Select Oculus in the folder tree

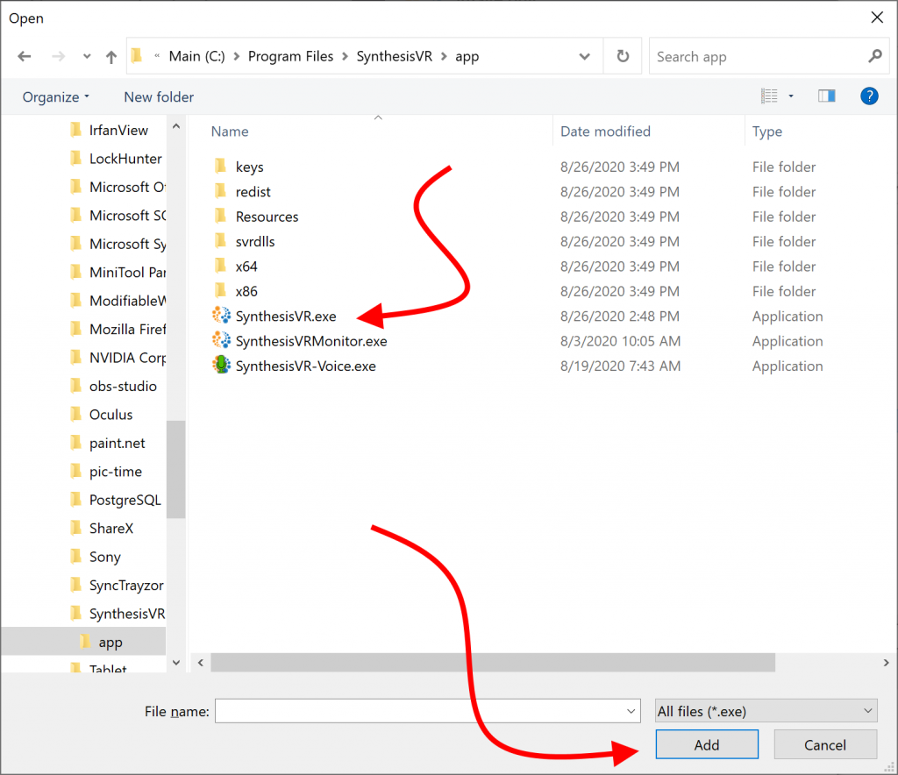(x=110, y=415)
